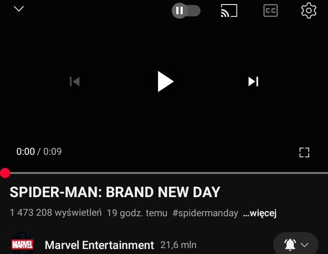This screenshot has height=254, width=328.
Task: Open the video settings gear
Action: (309, 10)
